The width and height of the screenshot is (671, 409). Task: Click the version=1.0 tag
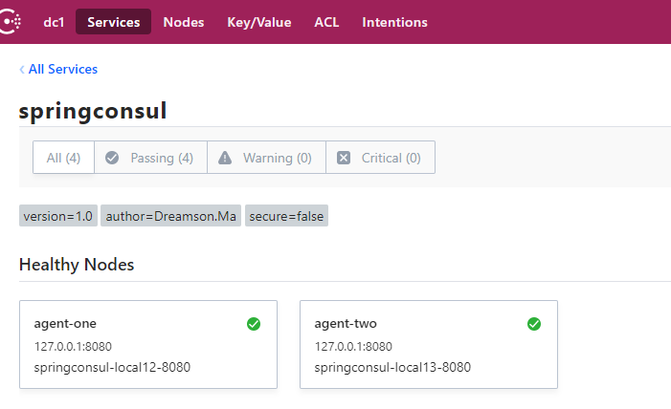[x=58, y=216]
